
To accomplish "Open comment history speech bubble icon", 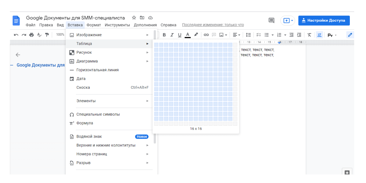I will click(x=271, y=20).
